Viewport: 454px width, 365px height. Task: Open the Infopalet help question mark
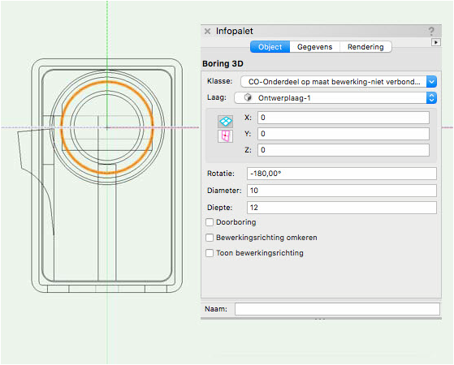click(431, 31)
